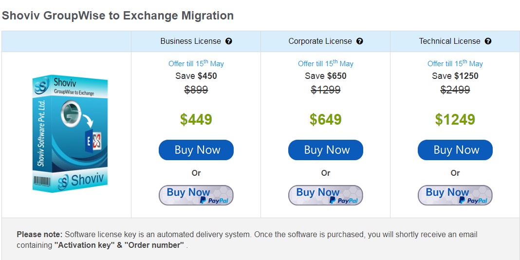Screen dimensions: 520x260
Task: Select the Business License column header
Action: pos(191,41)
